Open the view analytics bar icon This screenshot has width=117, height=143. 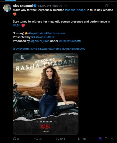[79, 139]
